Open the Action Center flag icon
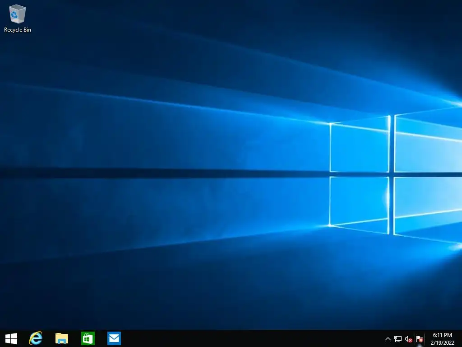 420,339
